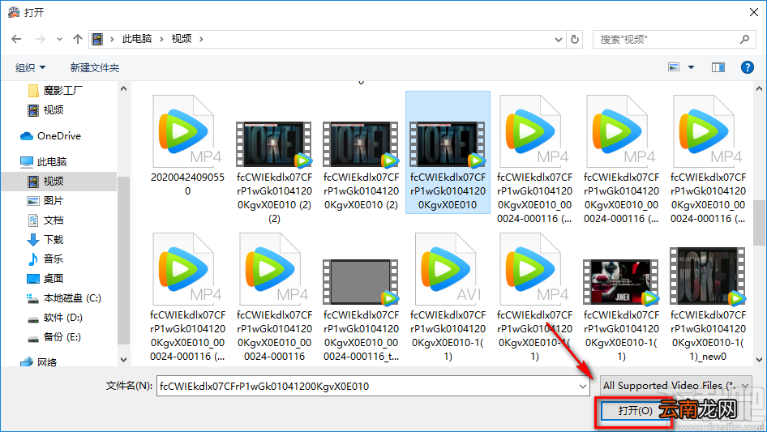Toggle the preview pane icon
The width and height of the screenshot is (767, 432).
click(x=718, y=67)
